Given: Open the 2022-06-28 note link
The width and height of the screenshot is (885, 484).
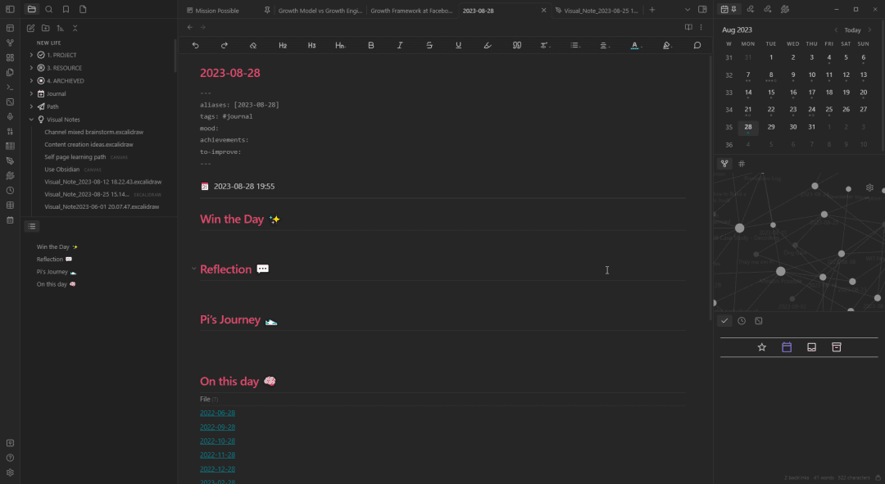Looking at the screenshot, I should point(217,413).
